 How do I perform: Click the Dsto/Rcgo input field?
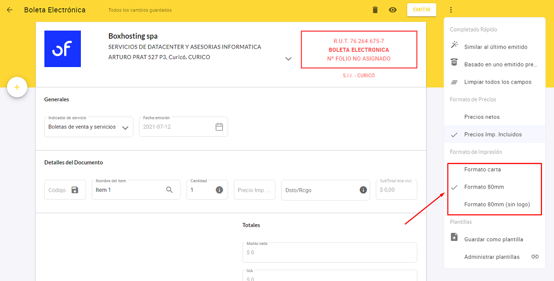click(325, 190)
